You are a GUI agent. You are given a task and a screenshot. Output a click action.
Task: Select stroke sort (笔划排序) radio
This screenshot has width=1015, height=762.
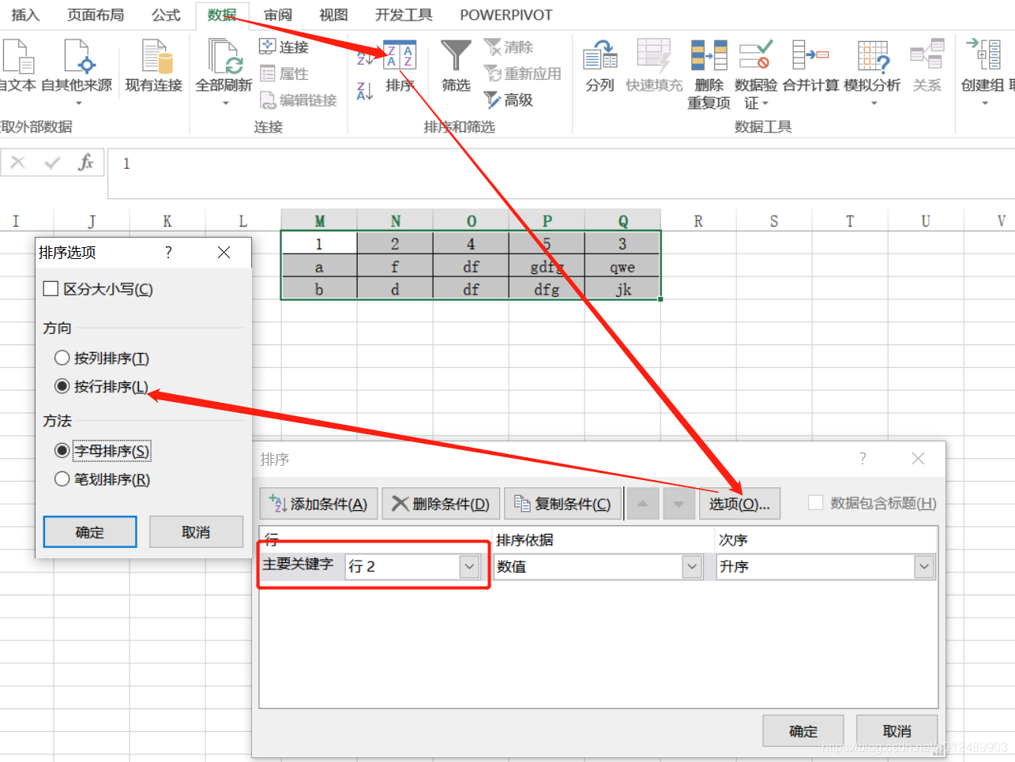click(62, 479)
